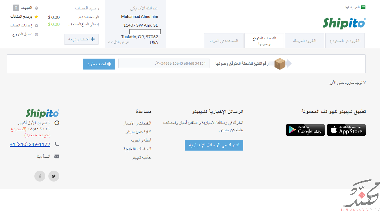380x211 pixels.
Task: Click the star icon for برنامج المكافآت
Action: [x=36, y=17]
